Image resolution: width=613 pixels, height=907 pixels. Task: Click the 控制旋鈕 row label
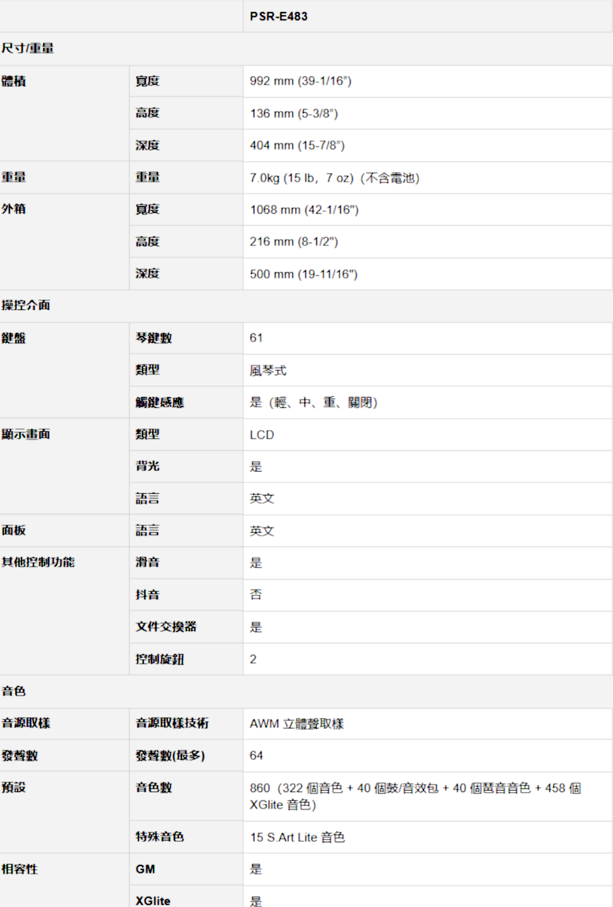point(159,659)
